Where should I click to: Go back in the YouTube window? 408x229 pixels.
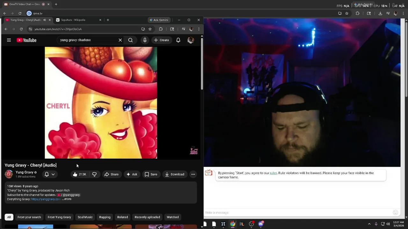(x=6, y=29)
